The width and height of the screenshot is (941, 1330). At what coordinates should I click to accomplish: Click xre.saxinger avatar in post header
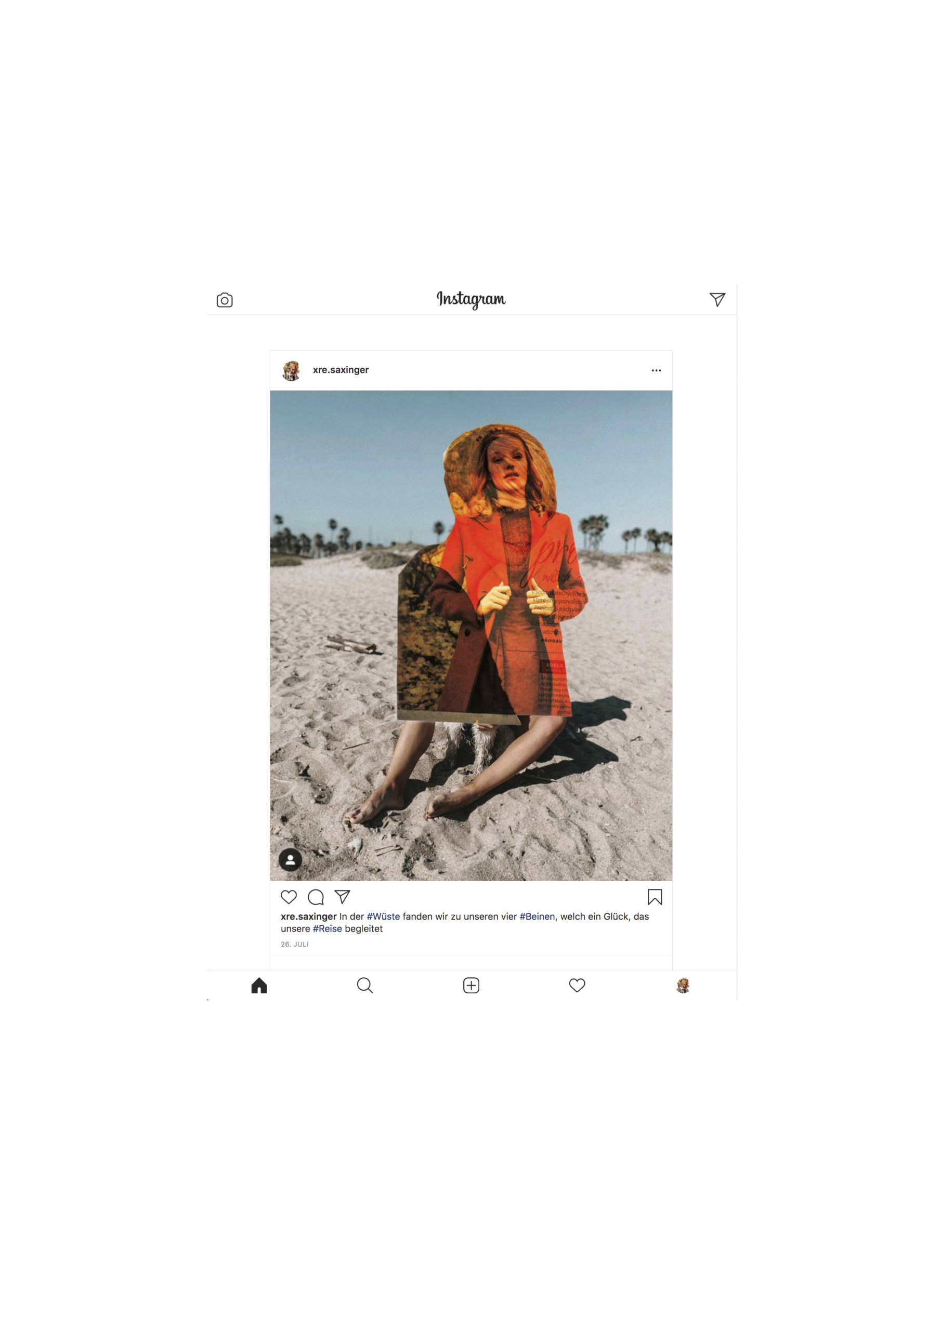(291, 371)
